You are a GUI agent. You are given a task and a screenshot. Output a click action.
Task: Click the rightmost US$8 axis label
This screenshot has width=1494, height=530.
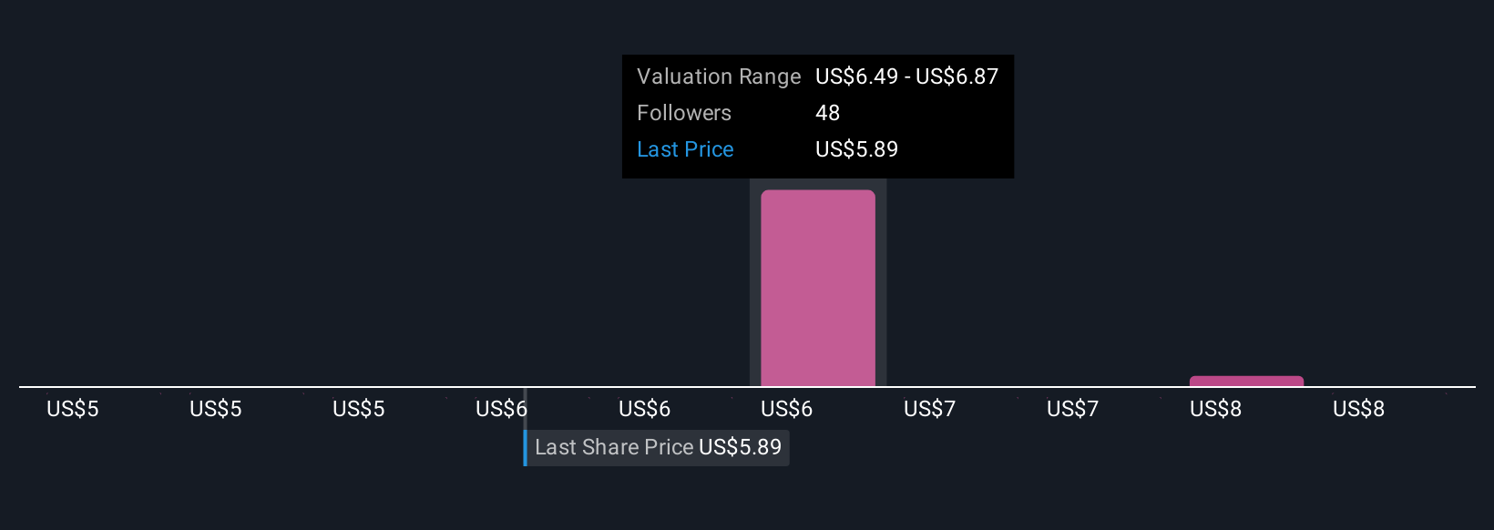pos(1358,409)
